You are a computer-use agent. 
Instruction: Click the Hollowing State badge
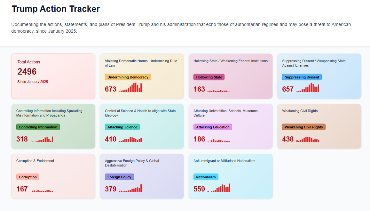tap(209, 77)
